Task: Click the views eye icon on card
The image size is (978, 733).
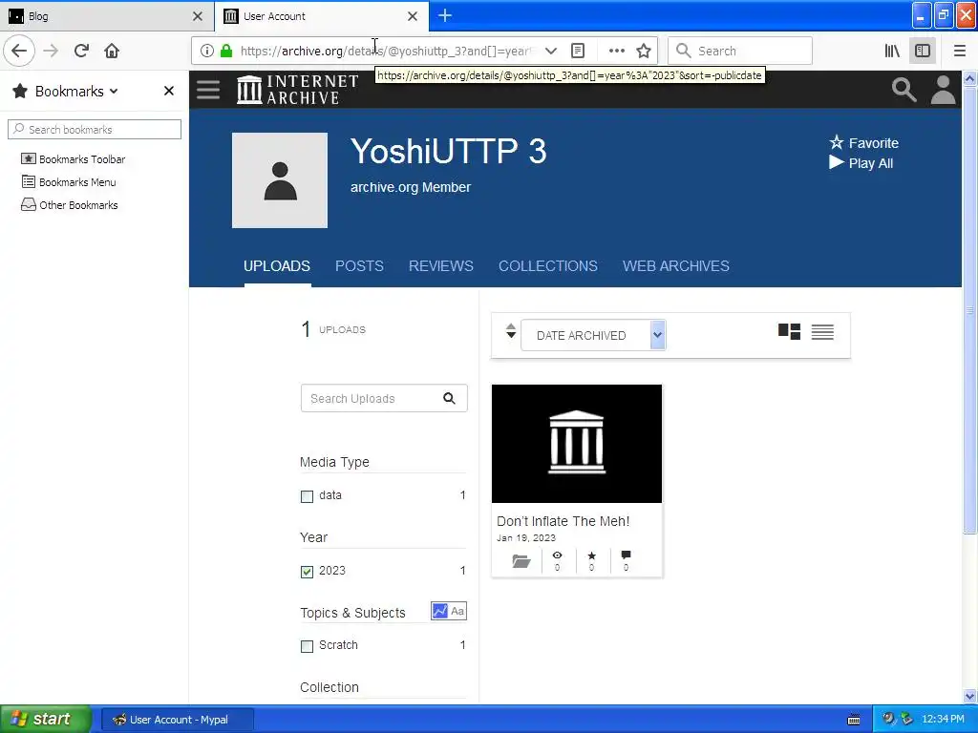Action: (x=557, y=560)
